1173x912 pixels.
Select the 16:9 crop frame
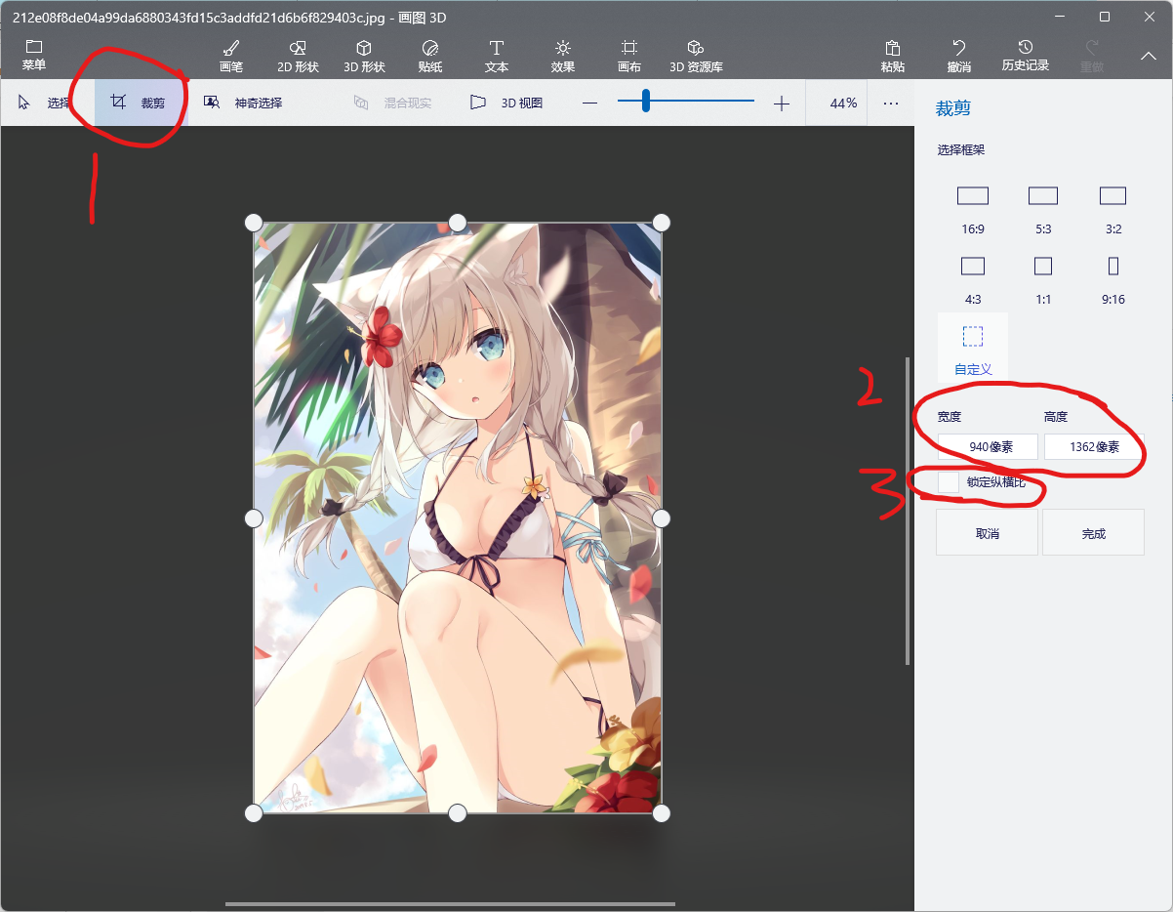(973, 209)
